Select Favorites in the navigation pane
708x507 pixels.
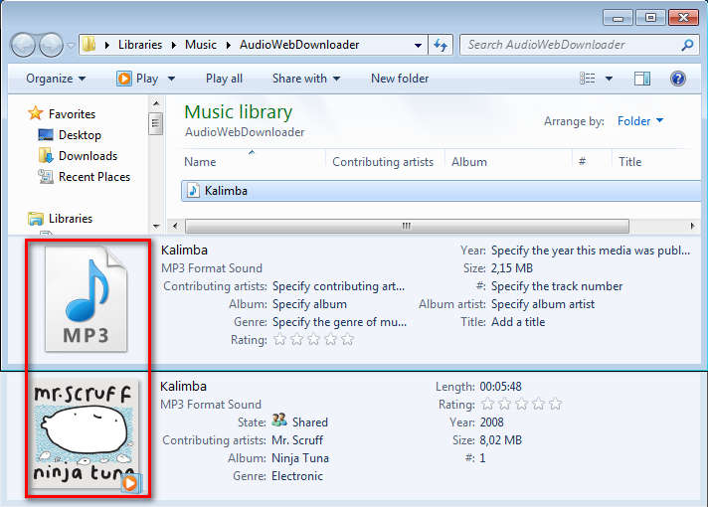(x=72, y=114)
